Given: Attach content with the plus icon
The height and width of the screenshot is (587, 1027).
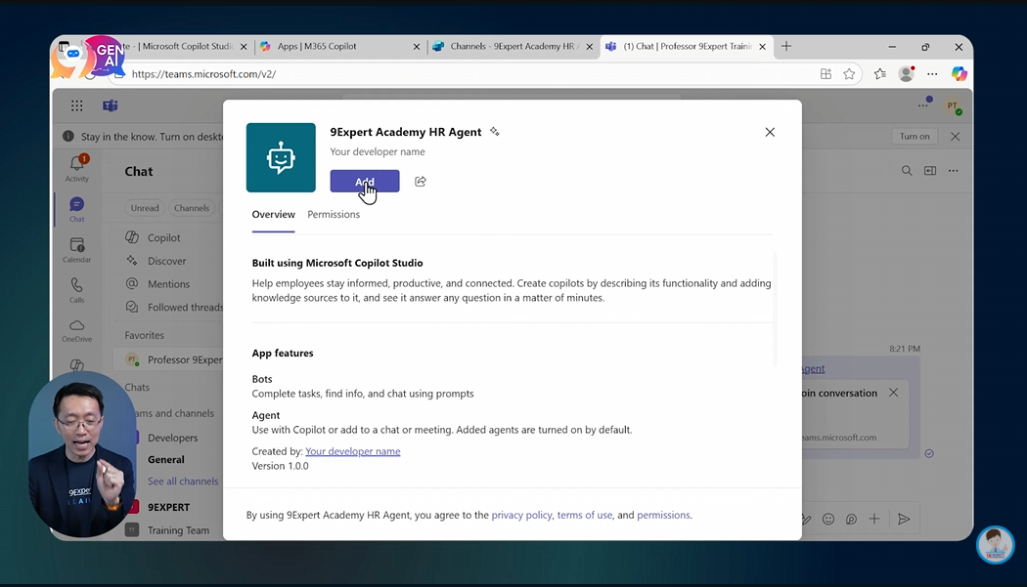Looking at the screenshot, I should point(873,519).
